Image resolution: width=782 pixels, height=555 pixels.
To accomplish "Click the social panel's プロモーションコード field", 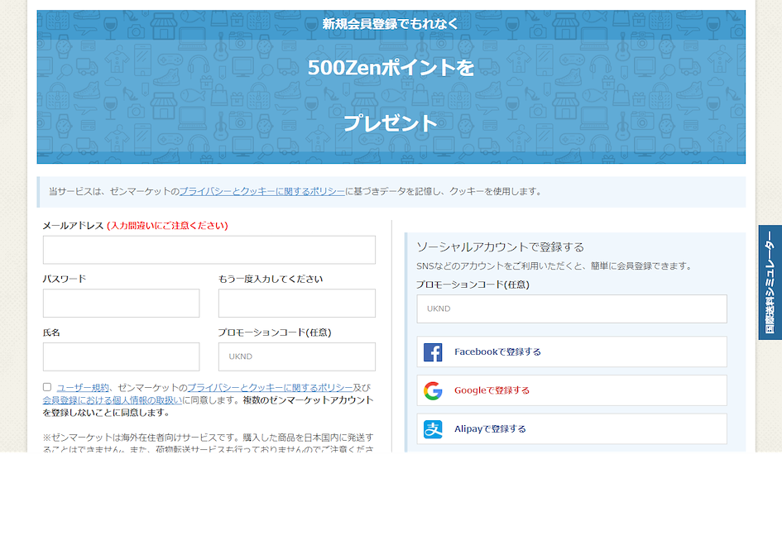I will (572, 309).
